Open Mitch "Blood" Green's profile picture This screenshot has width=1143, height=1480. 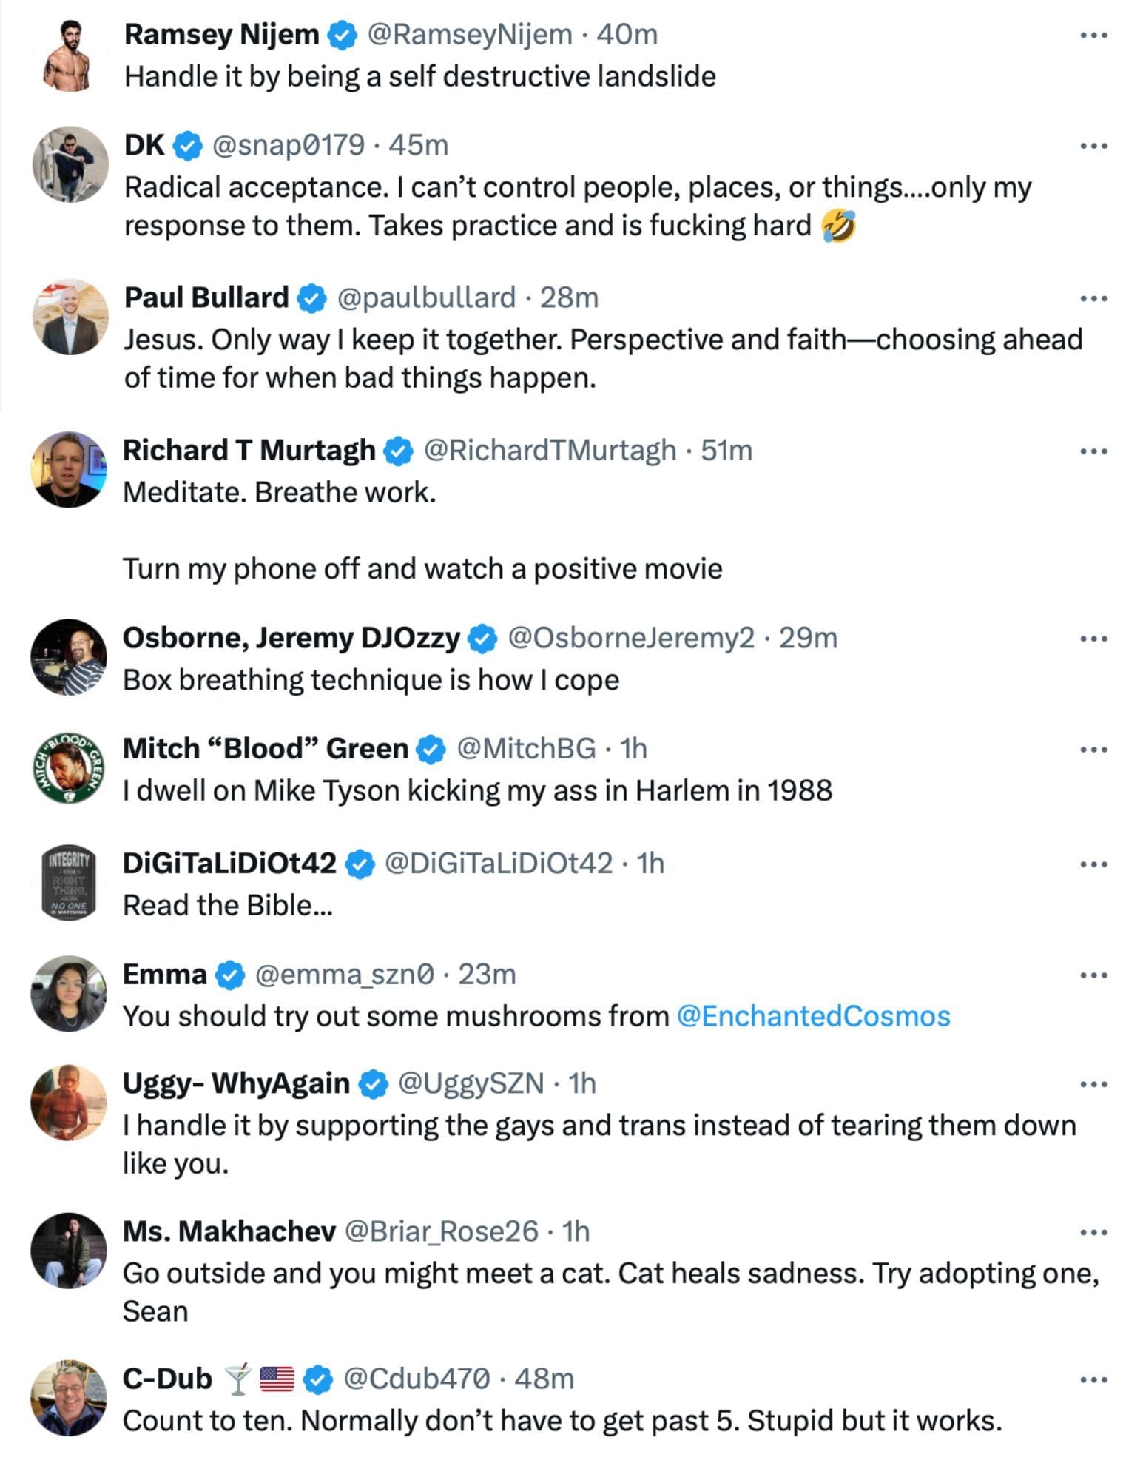69,767
